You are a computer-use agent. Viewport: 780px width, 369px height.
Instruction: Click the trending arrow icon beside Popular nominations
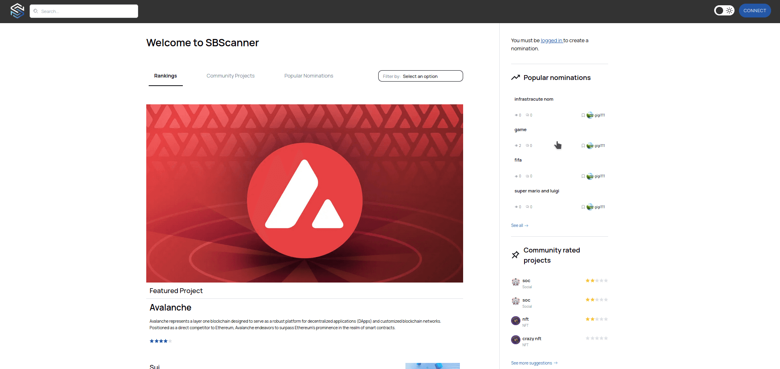[x=516, y=78]
